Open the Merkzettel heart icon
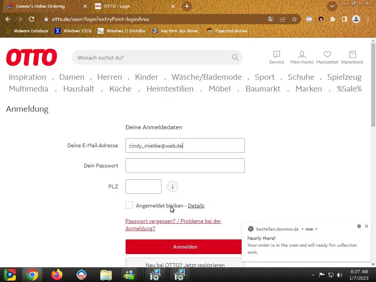The height and width of the screenshot is (282, 376). (x=327, y=58)
